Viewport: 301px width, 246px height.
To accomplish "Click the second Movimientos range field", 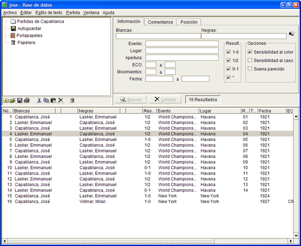I will coord(170,72).
